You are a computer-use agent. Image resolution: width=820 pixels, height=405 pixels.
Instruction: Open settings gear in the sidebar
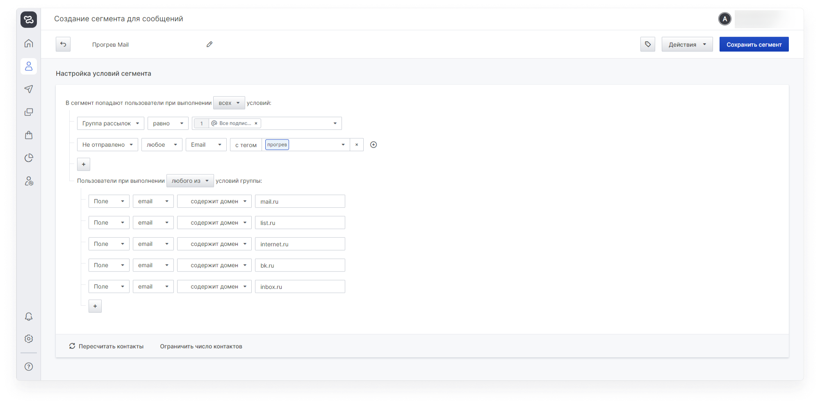click(29, 339)
